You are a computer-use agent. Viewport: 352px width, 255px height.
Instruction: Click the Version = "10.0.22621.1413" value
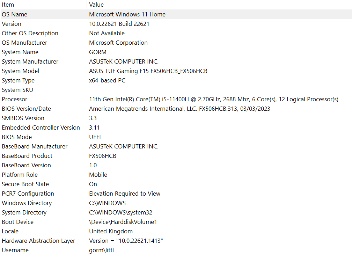click(x=126, y=241)
